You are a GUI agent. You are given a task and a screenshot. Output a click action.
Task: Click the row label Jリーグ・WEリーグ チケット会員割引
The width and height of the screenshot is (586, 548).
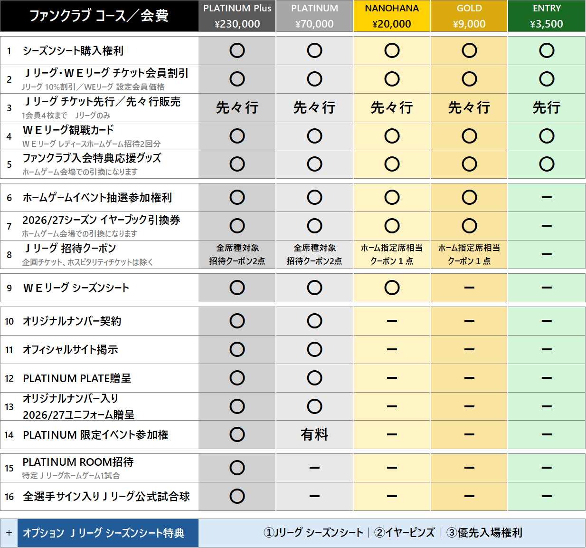106,73
